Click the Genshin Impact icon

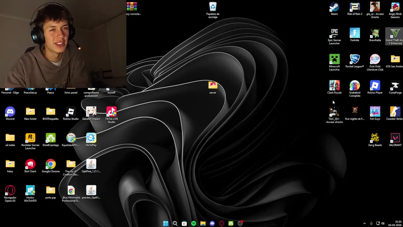point(91,113)
